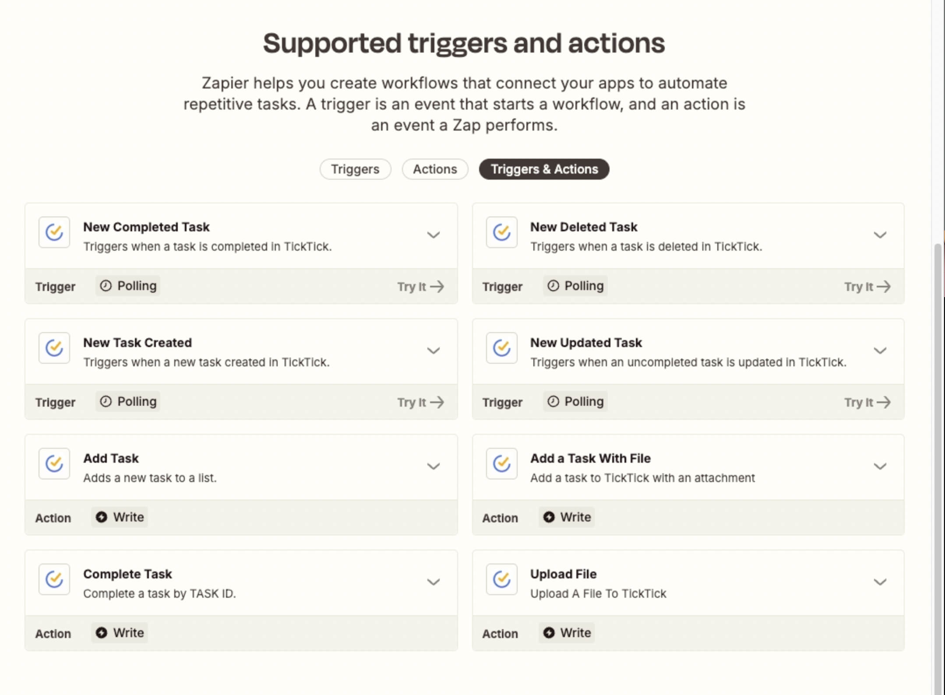Expand the Add a Task With File card

[880, 466]
